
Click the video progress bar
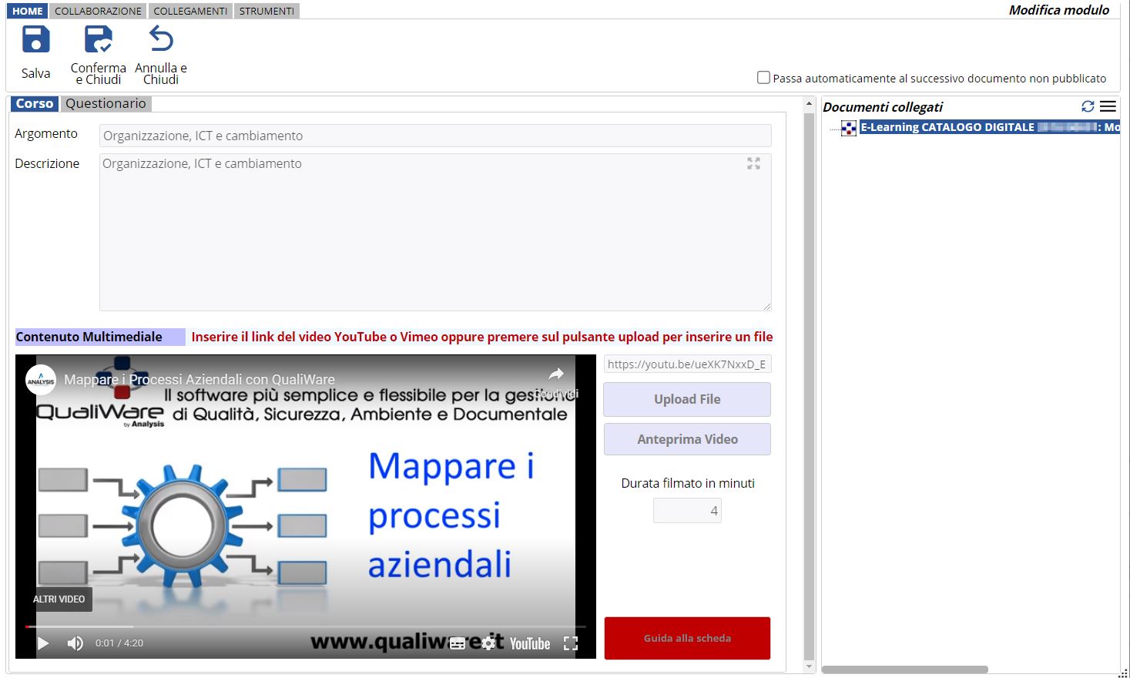point(308,626)
